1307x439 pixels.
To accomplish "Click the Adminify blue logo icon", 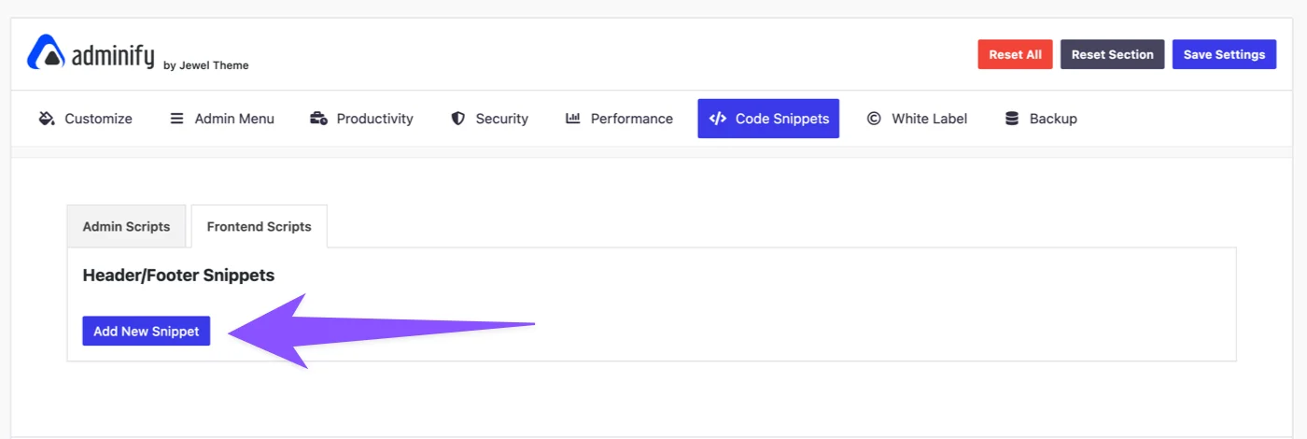I will [46, 52].
